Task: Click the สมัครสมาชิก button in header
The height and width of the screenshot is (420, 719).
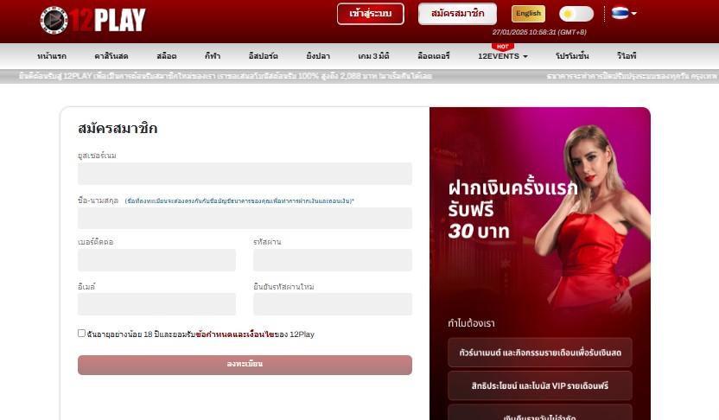Action: pyautogui.click(x=457, y=14)
